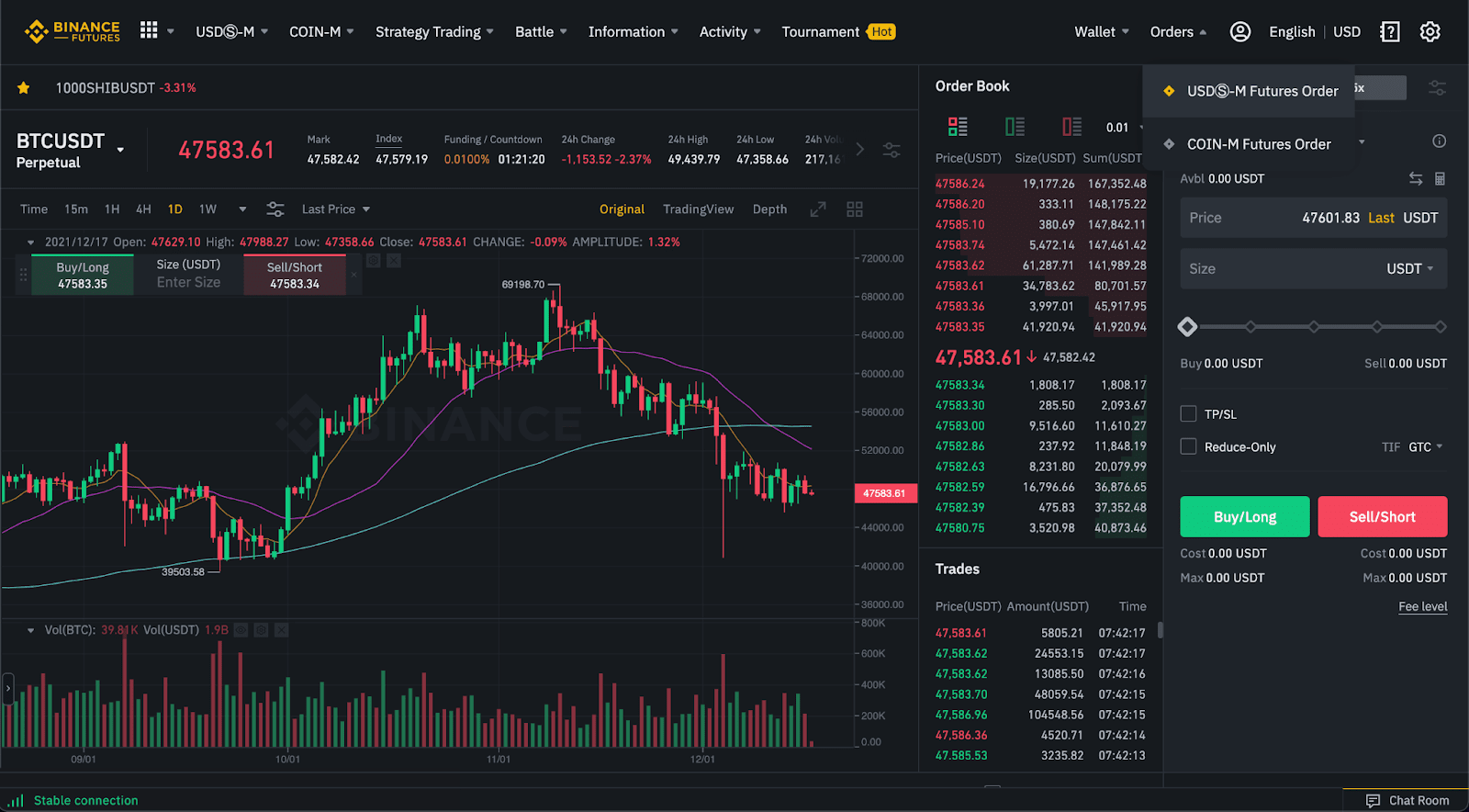Open the BTCUSDT symbol selector dropdown
Image resolution: width=1469 pixels, height=812 pixels.
pos(120,150)
